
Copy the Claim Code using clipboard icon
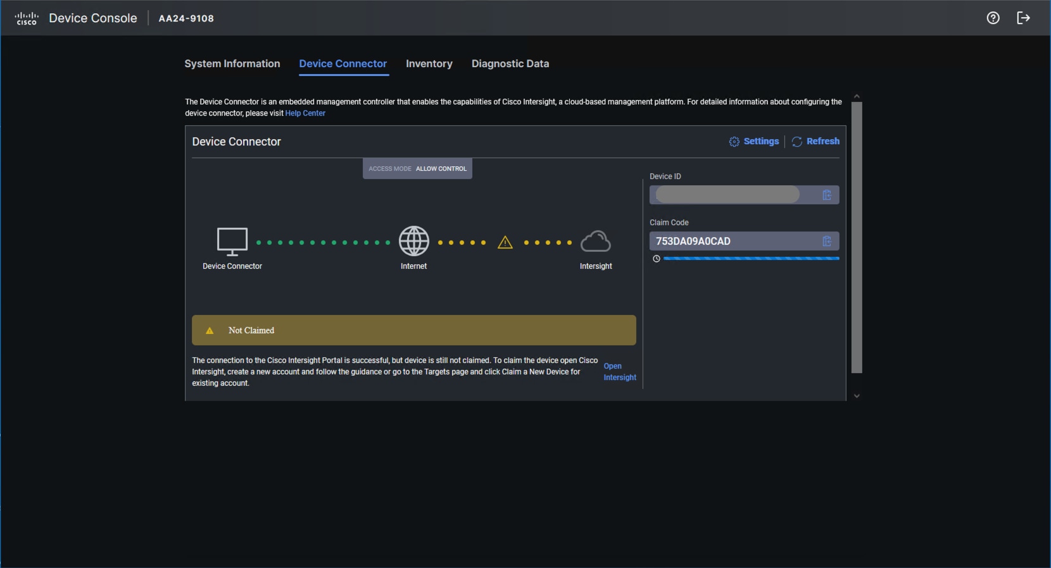[827, 241]
